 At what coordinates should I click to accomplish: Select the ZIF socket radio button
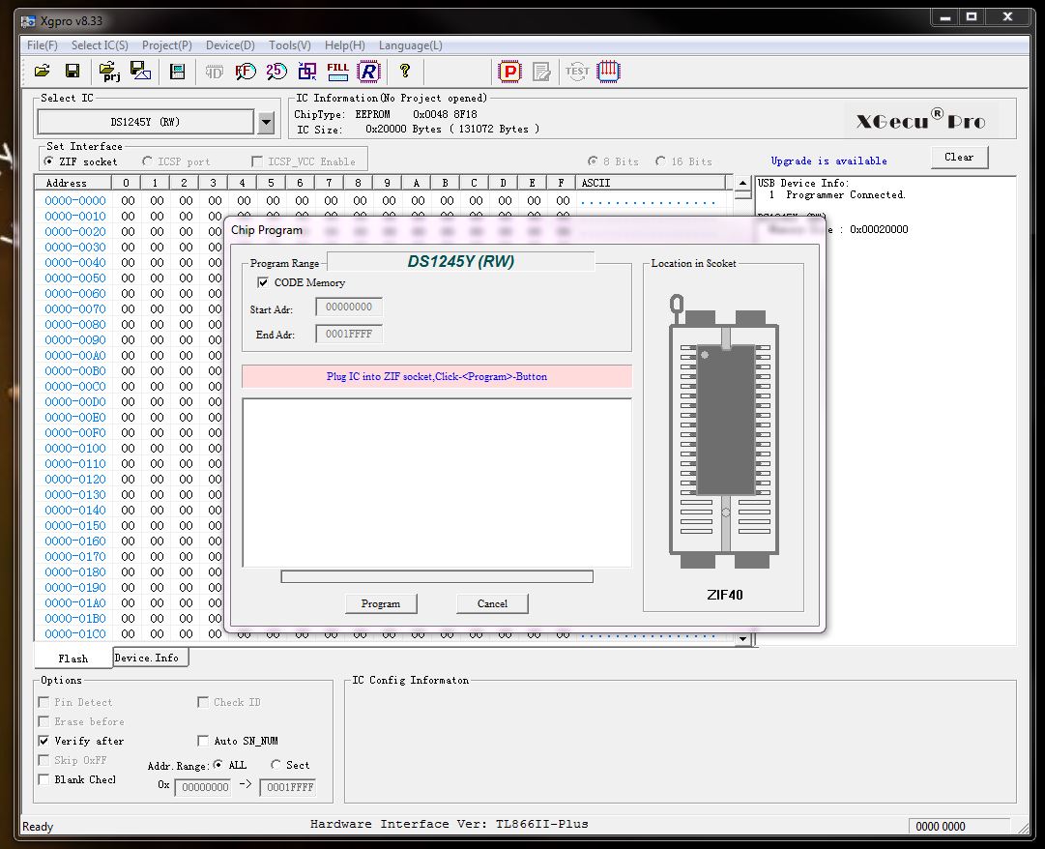point(48,161)
